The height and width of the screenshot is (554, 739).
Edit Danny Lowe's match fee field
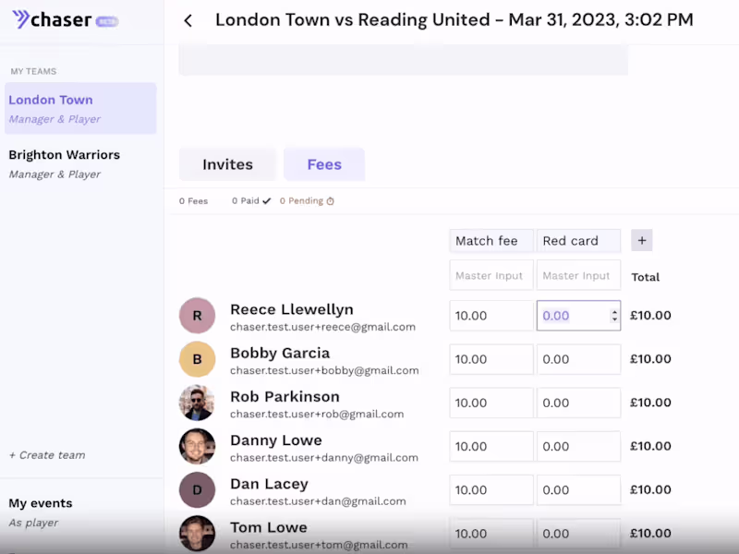491,446
